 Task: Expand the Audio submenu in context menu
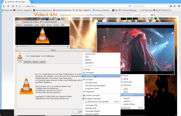132,89
